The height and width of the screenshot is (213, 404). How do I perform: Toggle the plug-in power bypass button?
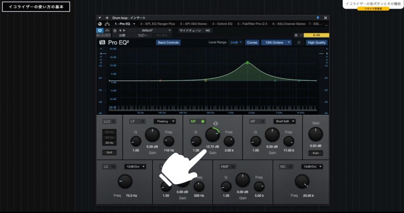click(x=100, y=30)
